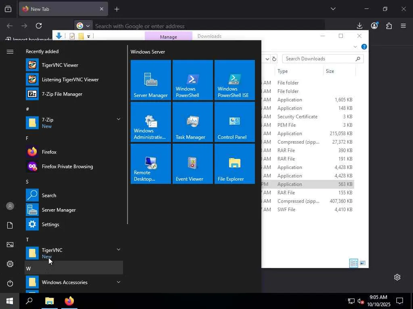Open Firefox from the Start menu list
Image resolution: width=413 pixels, height=309 pixels.
click(x=74, y=152)
